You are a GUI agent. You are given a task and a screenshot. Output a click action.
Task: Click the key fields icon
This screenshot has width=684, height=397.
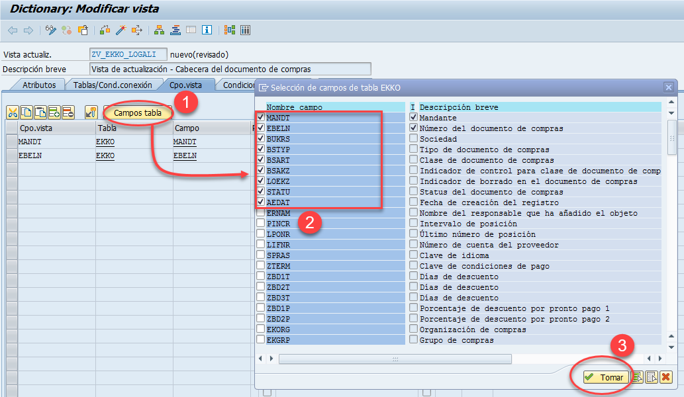[91, 112]
